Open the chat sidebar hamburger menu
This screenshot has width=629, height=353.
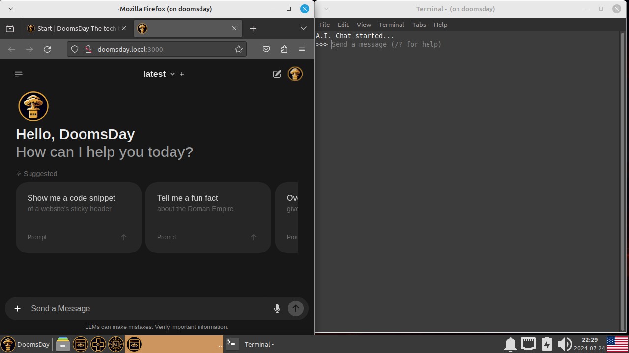click(19, 74)
